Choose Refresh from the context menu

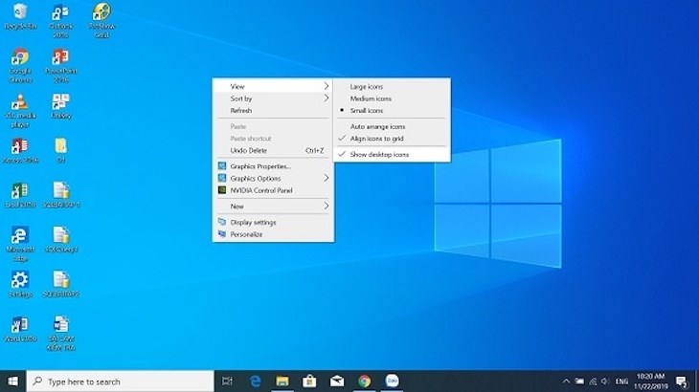pos(241,110)
